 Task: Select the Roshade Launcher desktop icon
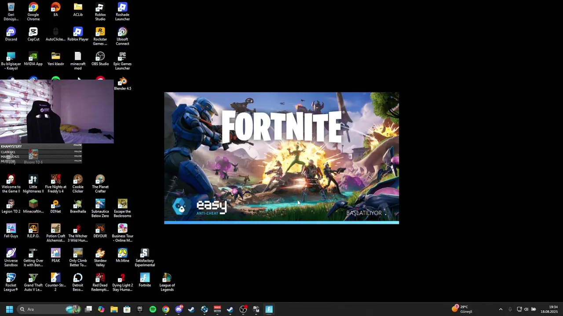coord(122,12)
